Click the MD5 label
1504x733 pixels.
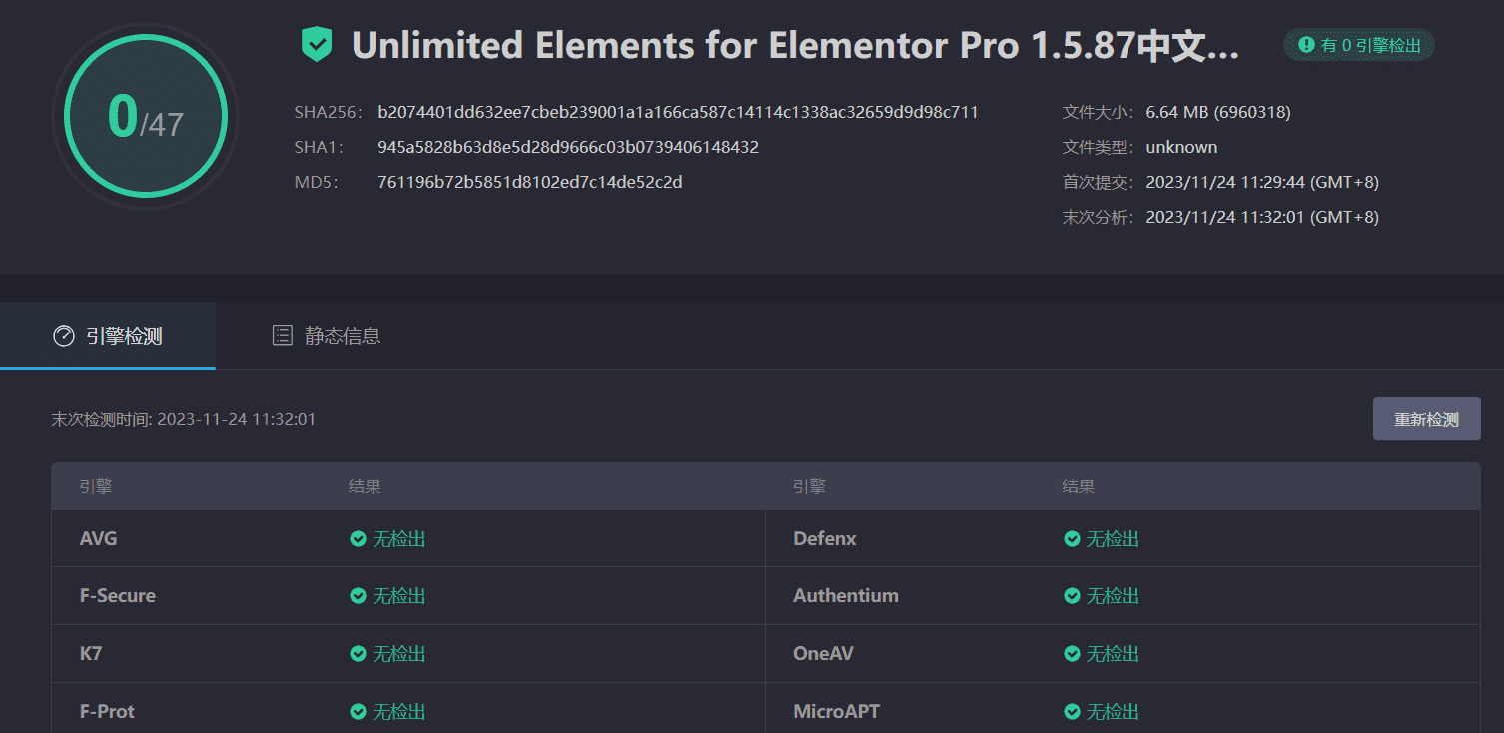317,182
